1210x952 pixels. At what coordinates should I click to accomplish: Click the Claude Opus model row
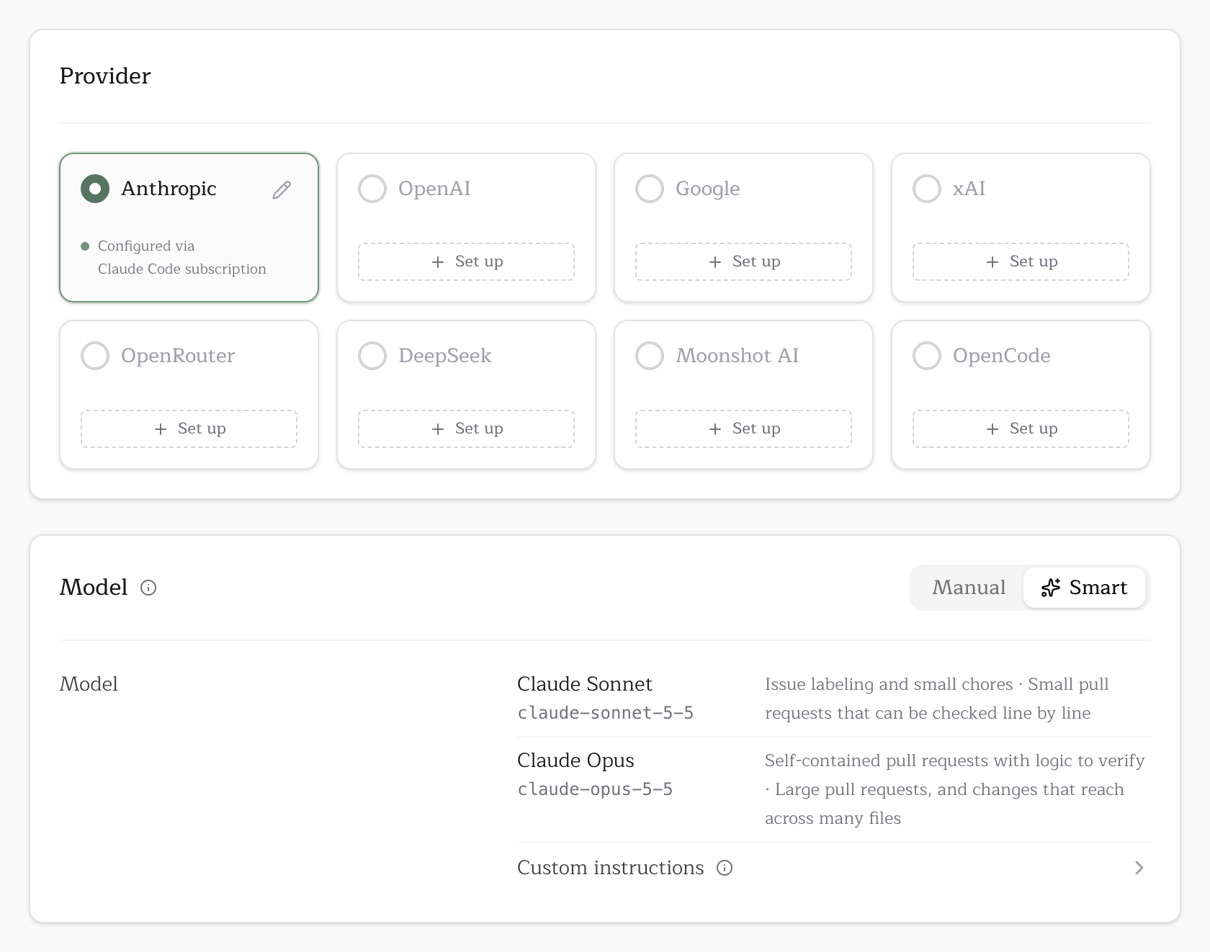[x=833, y=789]
